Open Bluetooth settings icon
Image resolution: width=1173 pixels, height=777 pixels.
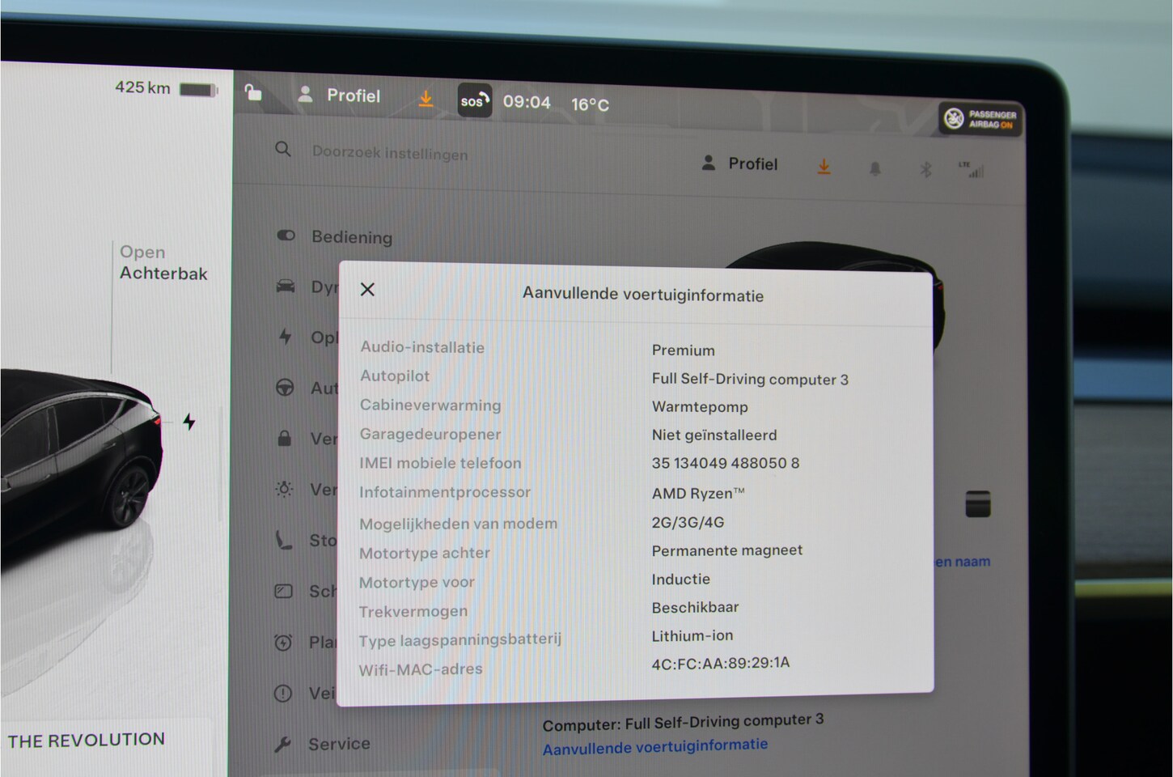pyautogui.click(x=926, y=169)
